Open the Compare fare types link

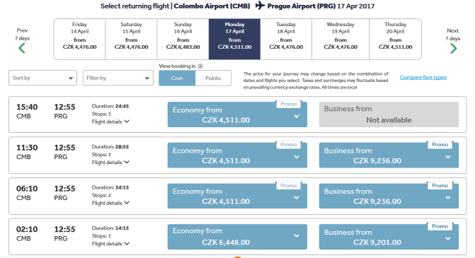pyautogui.click(x=423, y=77)
